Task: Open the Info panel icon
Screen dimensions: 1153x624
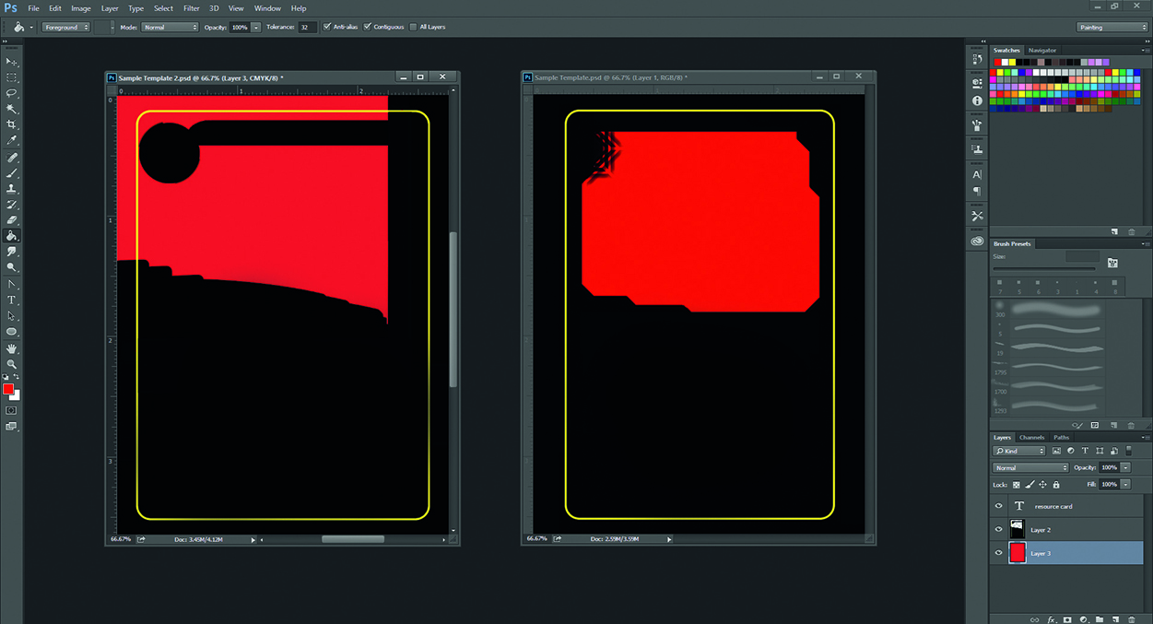Action: (x=977, y=100)
